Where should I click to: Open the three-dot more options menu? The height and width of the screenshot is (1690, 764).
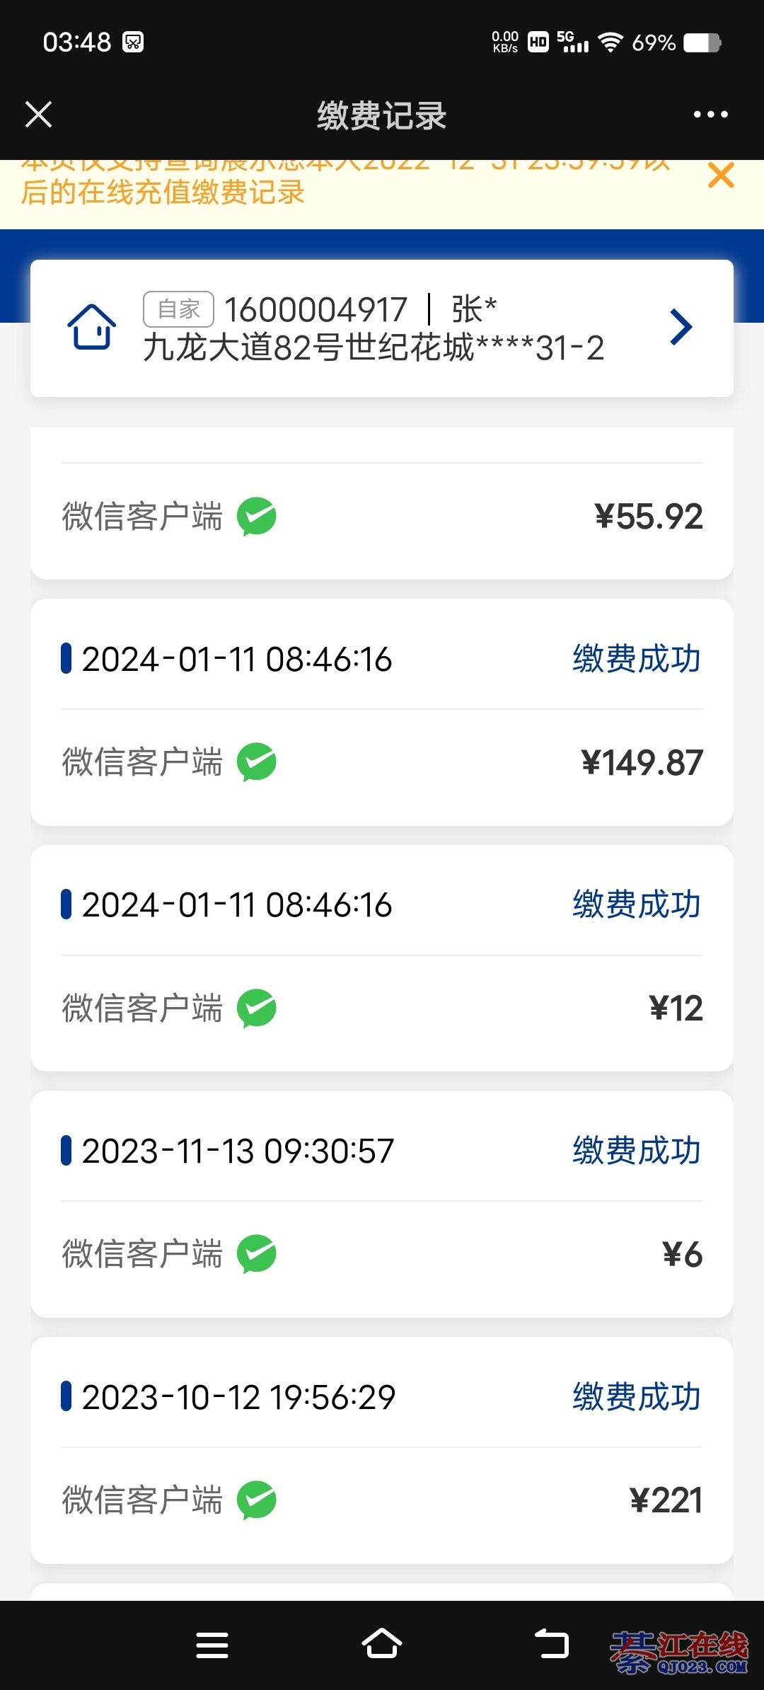(710, 115)
